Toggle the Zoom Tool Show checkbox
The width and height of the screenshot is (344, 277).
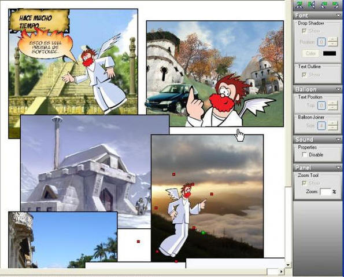coord(304,183)
